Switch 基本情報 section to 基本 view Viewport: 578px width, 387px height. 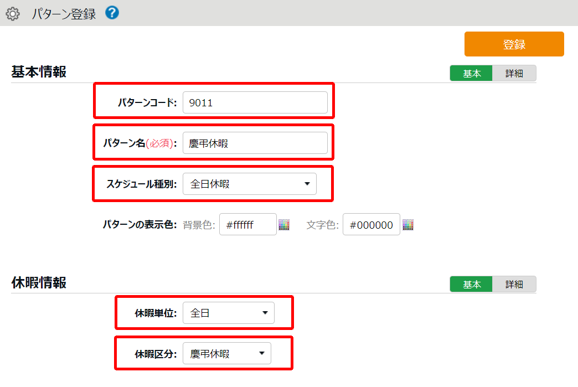[471, 74]
